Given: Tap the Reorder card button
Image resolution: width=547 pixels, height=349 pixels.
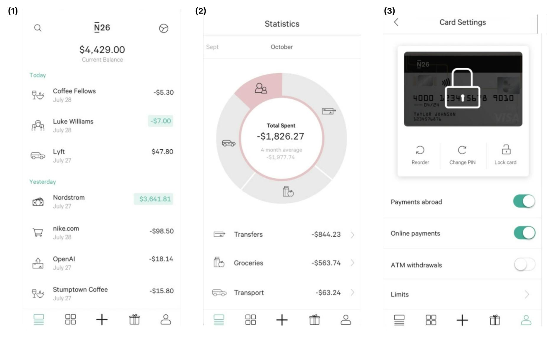Looking at the screenshot, I should click(420, 155).
